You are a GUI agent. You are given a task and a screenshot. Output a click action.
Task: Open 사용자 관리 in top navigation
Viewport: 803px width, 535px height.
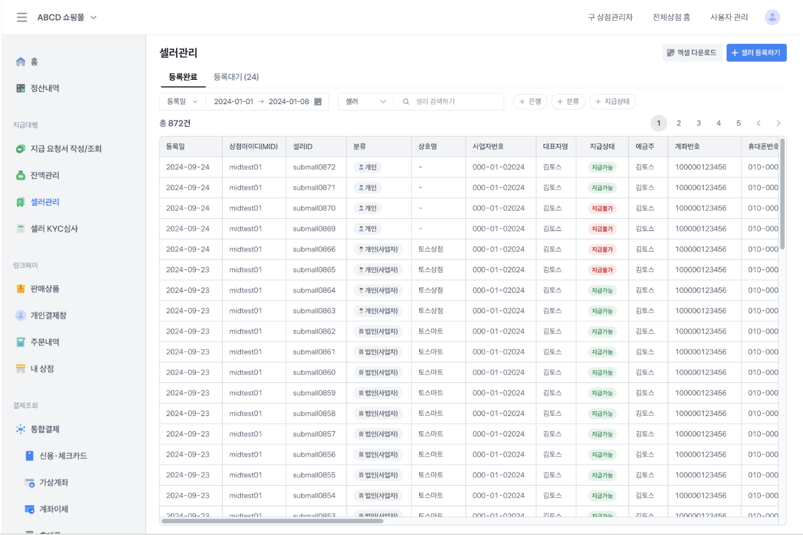(728, 17)
